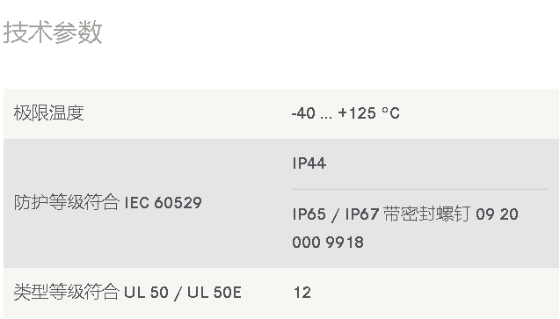Click the UL 50 text
Screen dimensions: 560x319
click(x=146, y=293)
